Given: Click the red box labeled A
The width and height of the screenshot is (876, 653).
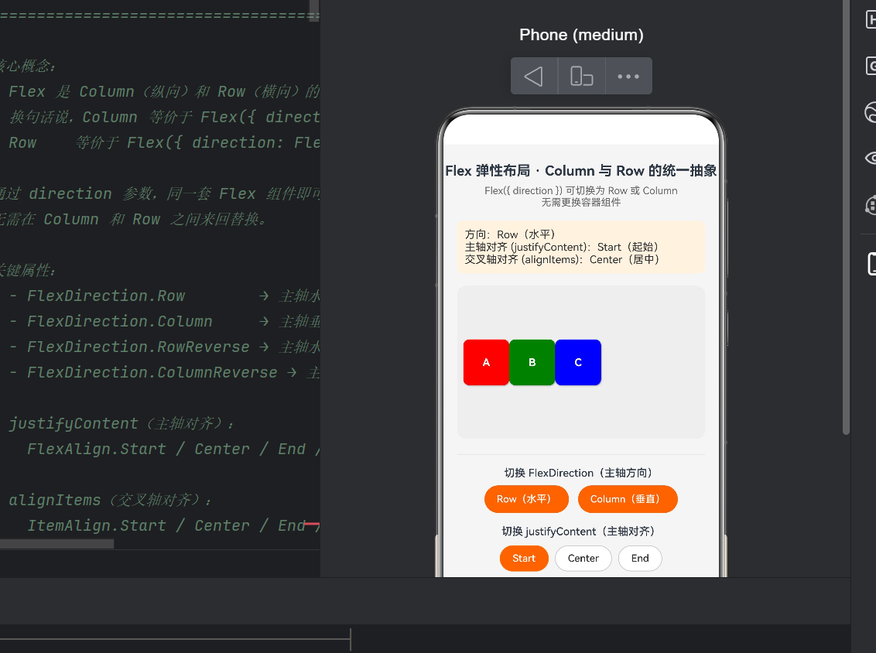Looking at the screenshot, I should (486, 363).
